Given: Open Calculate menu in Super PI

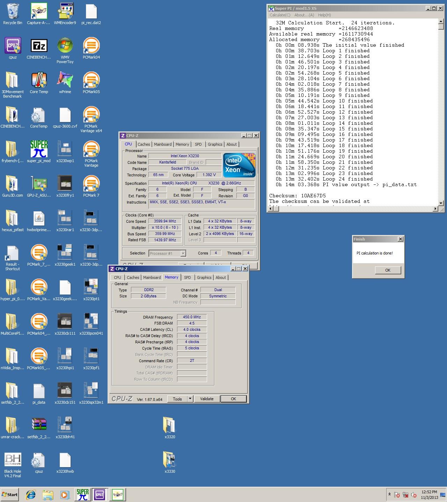Looking at the screenshot, I should click(280, 15).
